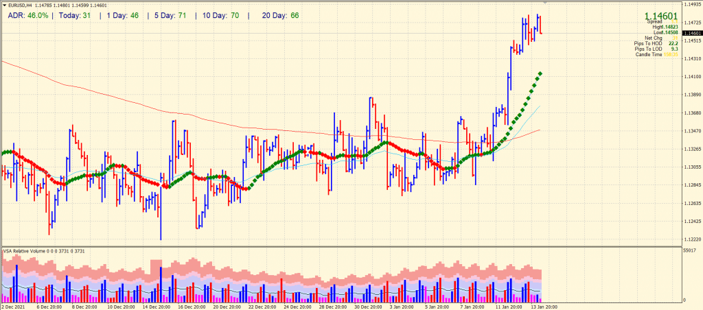Click the Pips To HOD 22.2 line
Image resolution: width=703 pixels, height=310 pixels.
coord(656,43)
